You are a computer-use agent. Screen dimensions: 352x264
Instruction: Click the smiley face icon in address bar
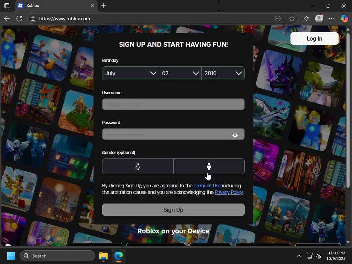[278, 19]
